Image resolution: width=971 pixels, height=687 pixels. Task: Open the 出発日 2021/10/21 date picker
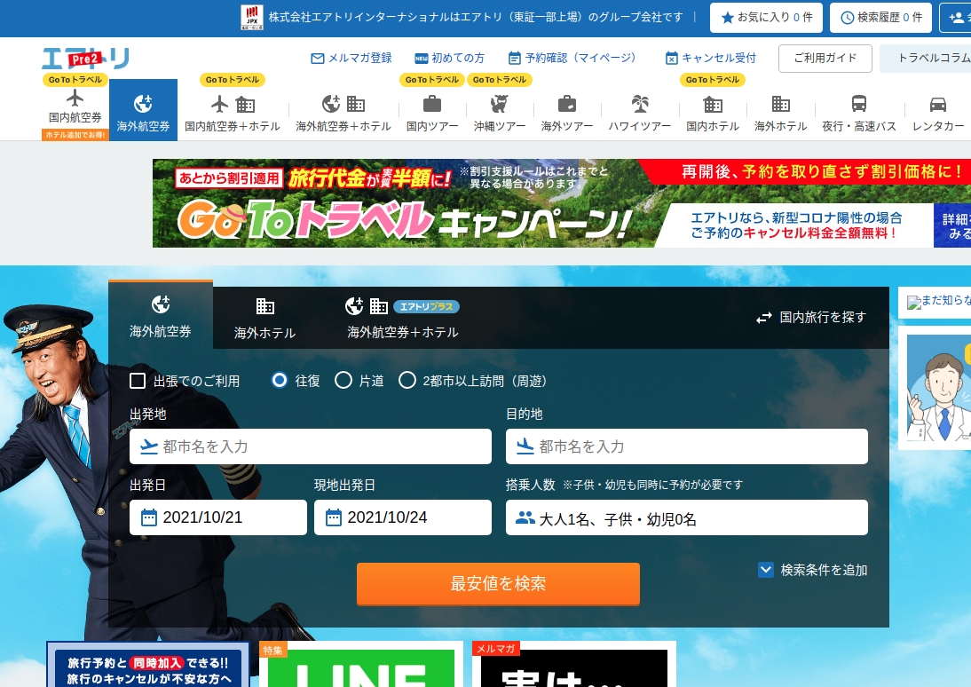coord(218,517)
